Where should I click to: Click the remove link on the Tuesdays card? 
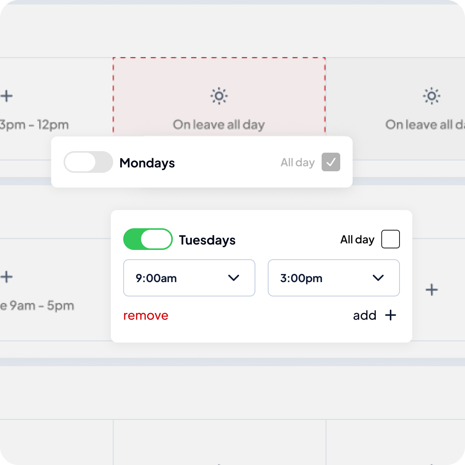tap(145, 315)
